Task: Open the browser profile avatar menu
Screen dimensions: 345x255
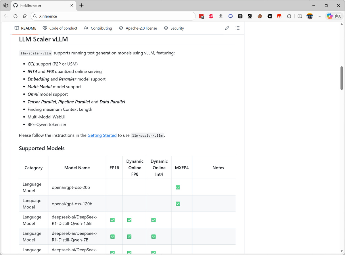Action: [310, 16]
